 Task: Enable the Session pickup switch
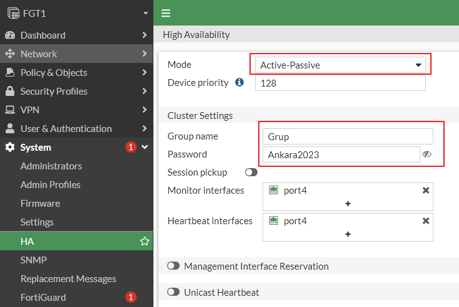(x=251, y=172)
